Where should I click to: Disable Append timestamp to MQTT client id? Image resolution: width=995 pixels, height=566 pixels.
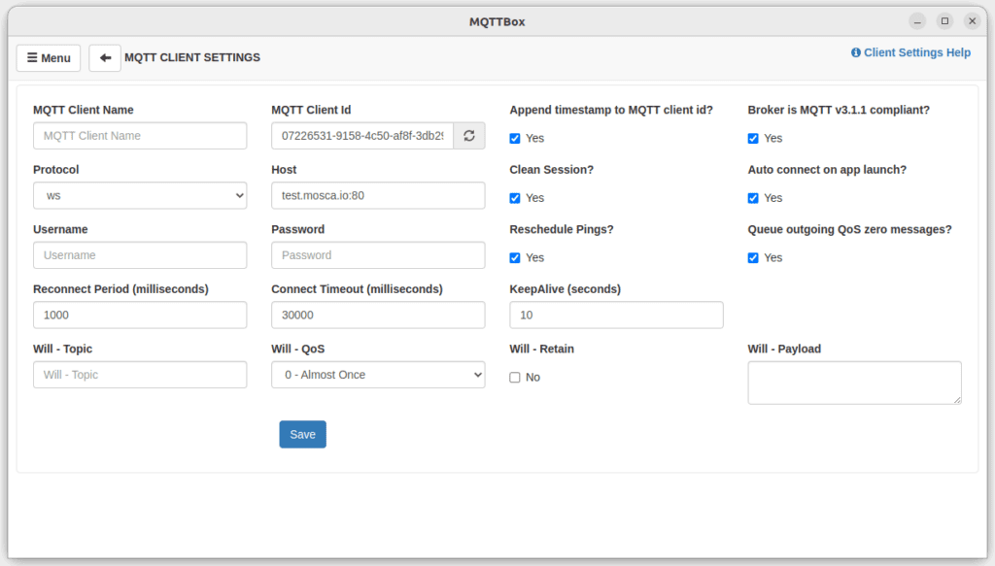514,138
